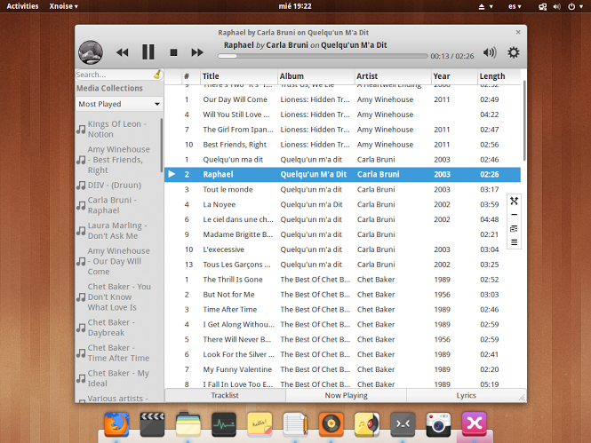The width and height of the screenshot is (591, 443).
Task: Open the sticky notes app in dock
Action: coord(260,424)
